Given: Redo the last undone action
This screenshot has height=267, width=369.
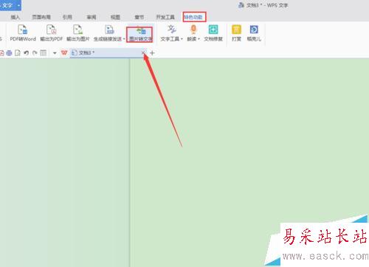Looking at the screenshot, I should [x=35, y=53].
